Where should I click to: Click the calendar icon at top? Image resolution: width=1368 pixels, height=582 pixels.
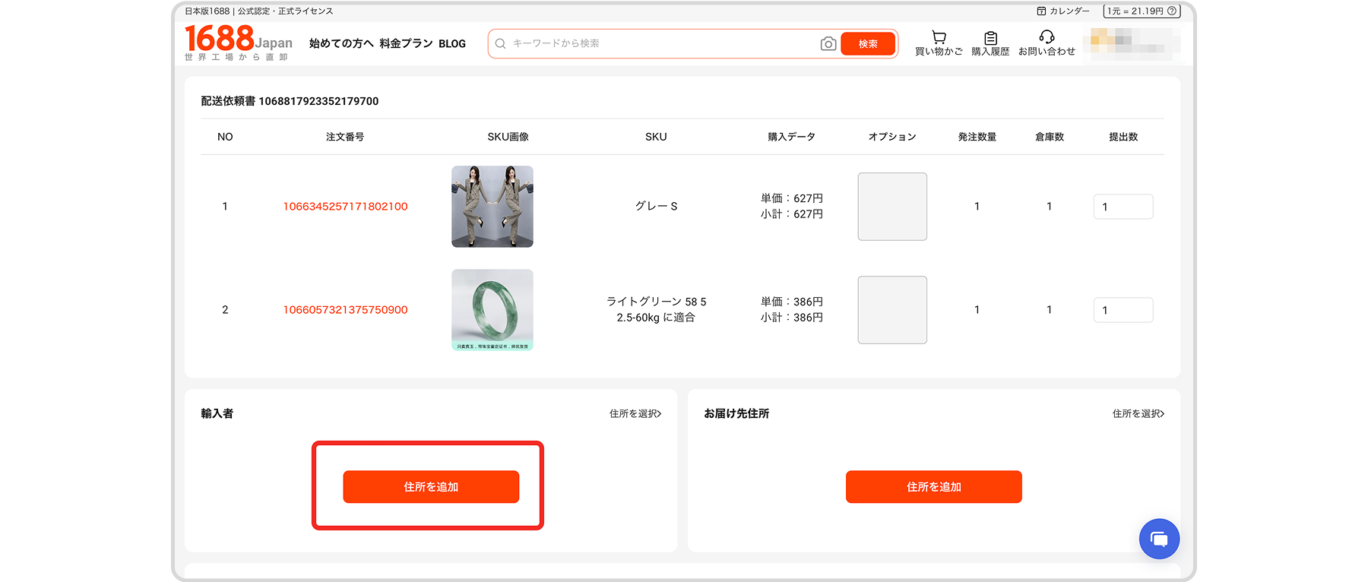1041,11
